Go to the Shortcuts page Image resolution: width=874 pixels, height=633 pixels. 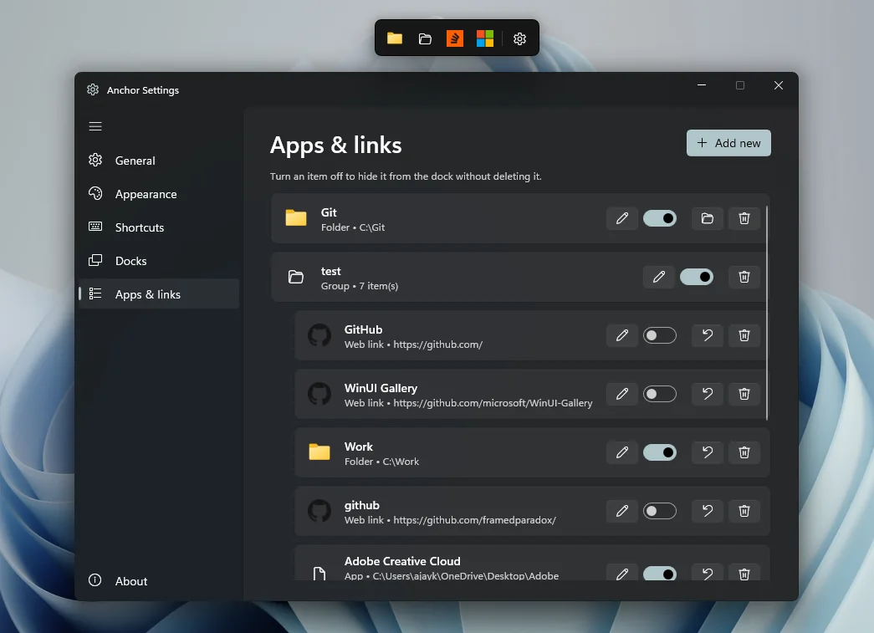(x=159, y=227)
